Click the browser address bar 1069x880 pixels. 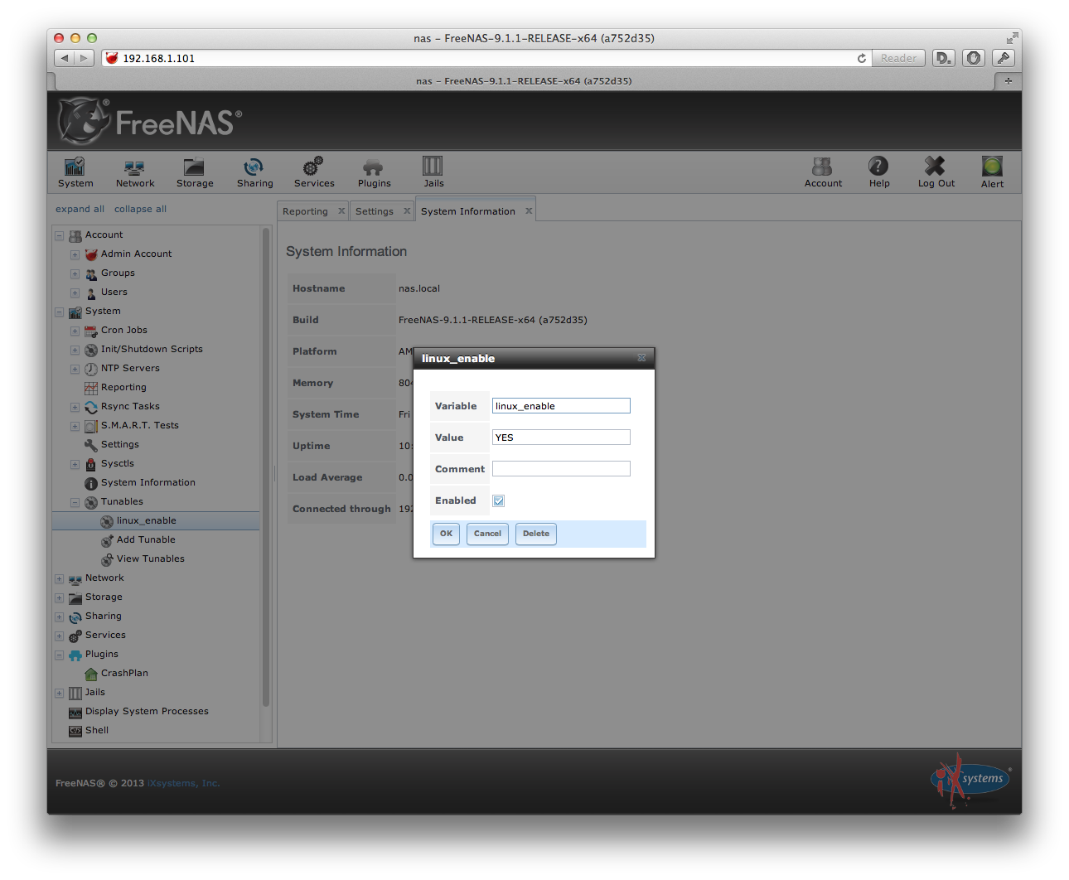click(485, 58)
